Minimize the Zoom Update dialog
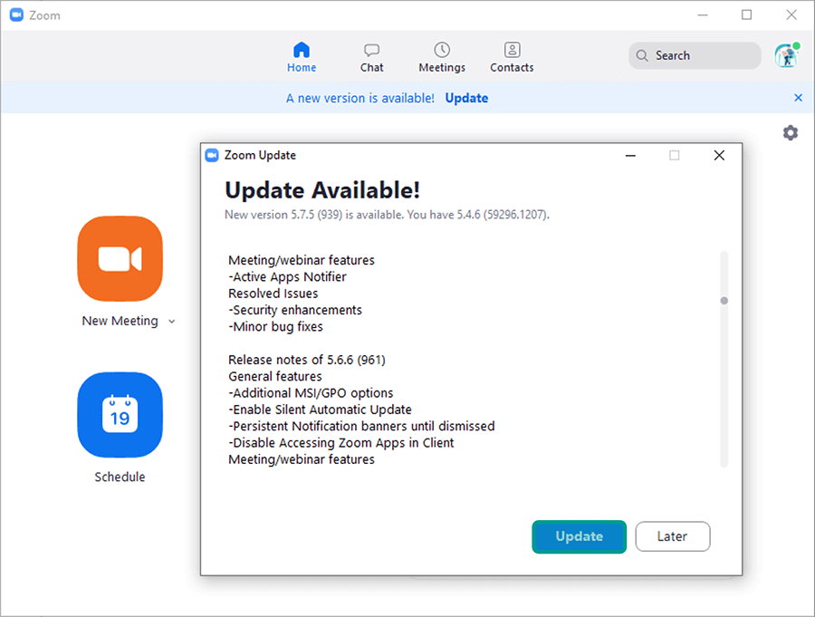Viewport: 815px width, 617px height. tap(630, 155)
